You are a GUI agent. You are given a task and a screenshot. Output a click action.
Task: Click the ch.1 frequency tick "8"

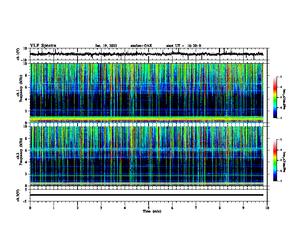pyautogui.click(x=26, y=75)
